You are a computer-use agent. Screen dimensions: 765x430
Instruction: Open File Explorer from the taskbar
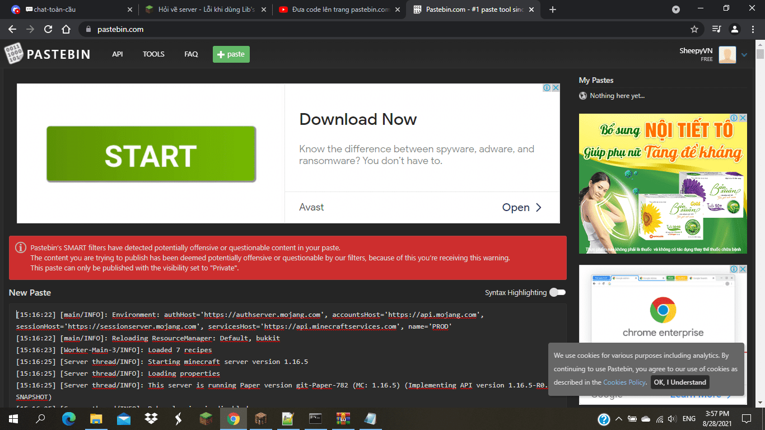pyautogui.click(x=96, y=418)
